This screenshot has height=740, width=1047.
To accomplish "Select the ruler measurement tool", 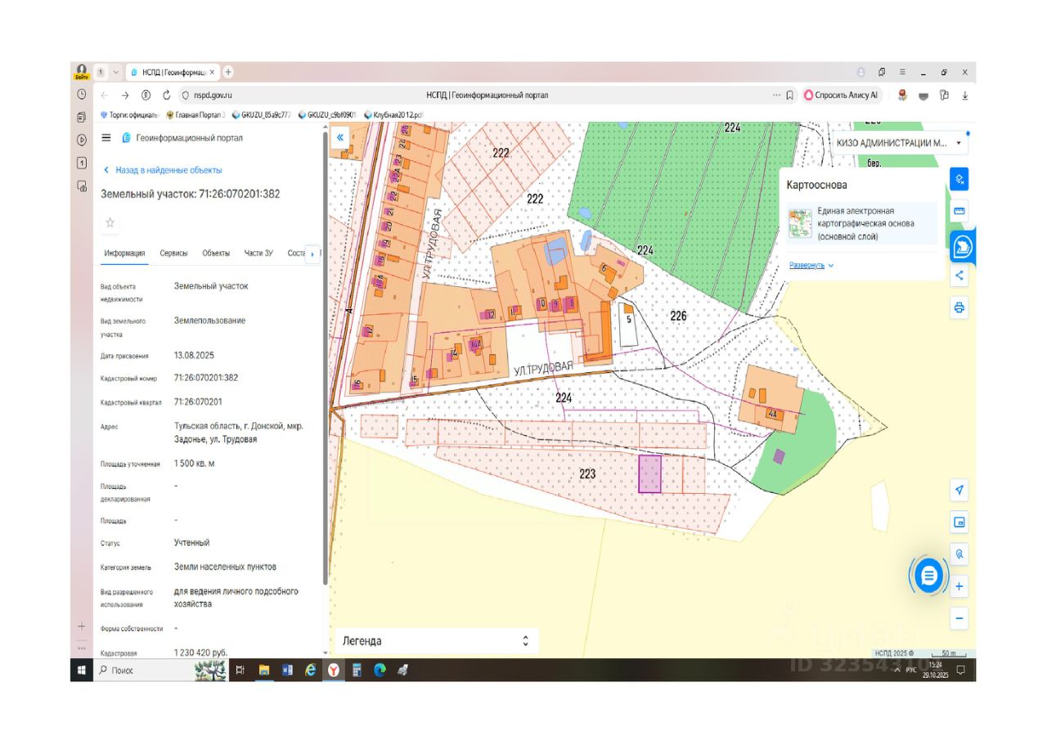I will (x=959, y=211).
